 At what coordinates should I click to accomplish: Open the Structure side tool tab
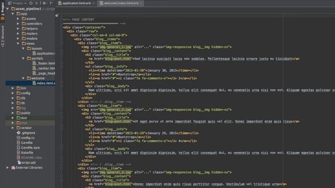coord(3,36)
